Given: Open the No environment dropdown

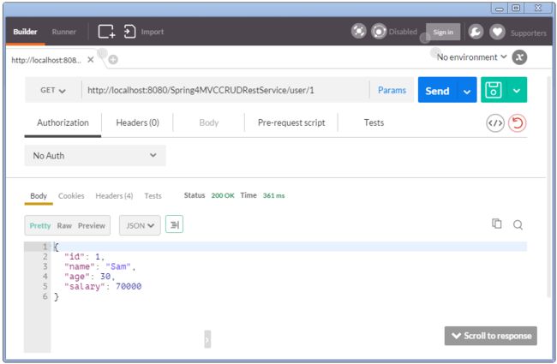Looking at the screenshot, I should pos(471,57).
